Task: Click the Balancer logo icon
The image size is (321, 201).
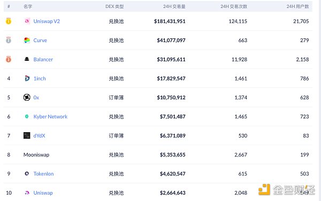Action: 27,59
